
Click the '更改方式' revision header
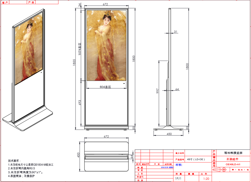tap(146, 164)
